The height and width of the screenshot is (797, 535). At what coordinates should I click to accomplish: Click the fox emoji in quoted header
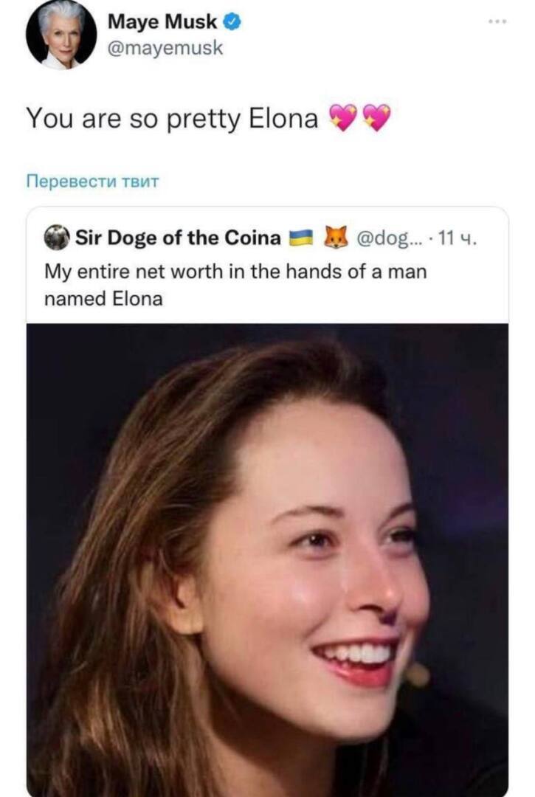[336, 238]
